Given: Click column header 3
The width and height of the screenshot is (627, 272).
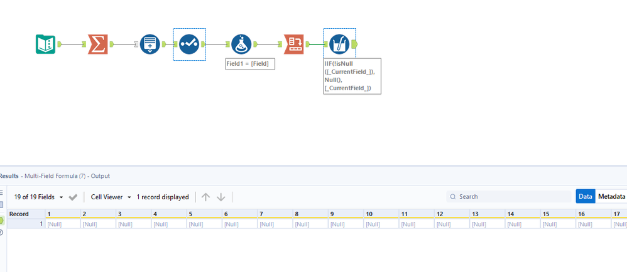Looking at the screenshot, I should (x=134, y=214).
